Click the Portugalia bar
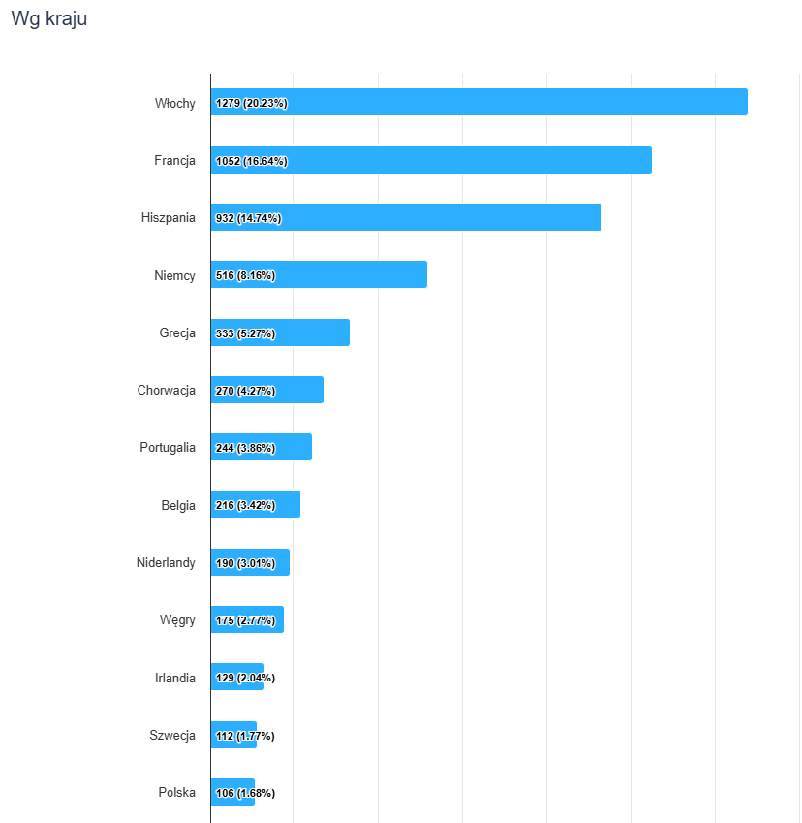 click(x=293, y=447)
